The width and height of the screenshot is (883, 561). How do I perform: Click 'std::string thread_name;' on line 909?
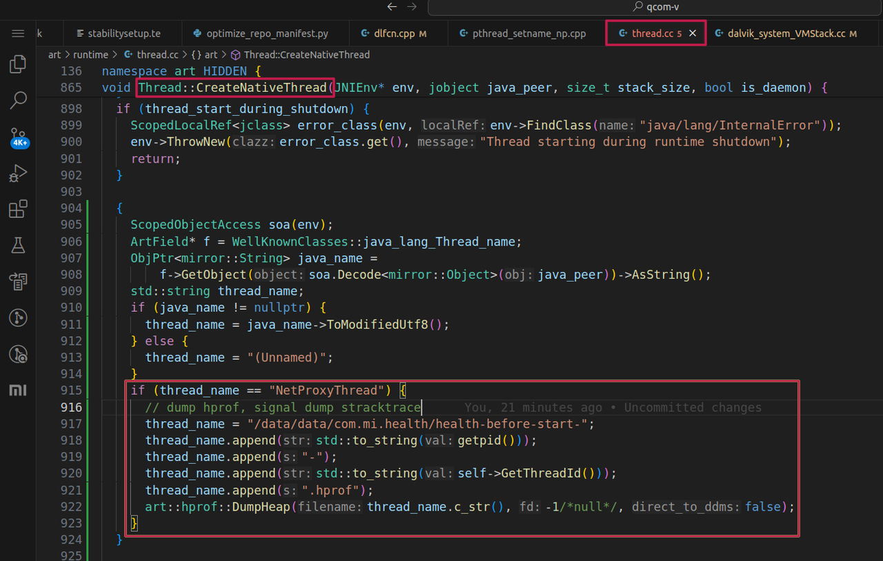[217, 291]
